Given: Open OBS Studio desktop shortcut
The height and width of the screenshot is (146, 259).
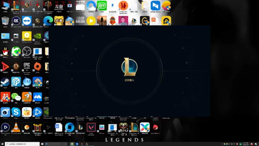Looking at the screenshot, I should click(27, 51).
